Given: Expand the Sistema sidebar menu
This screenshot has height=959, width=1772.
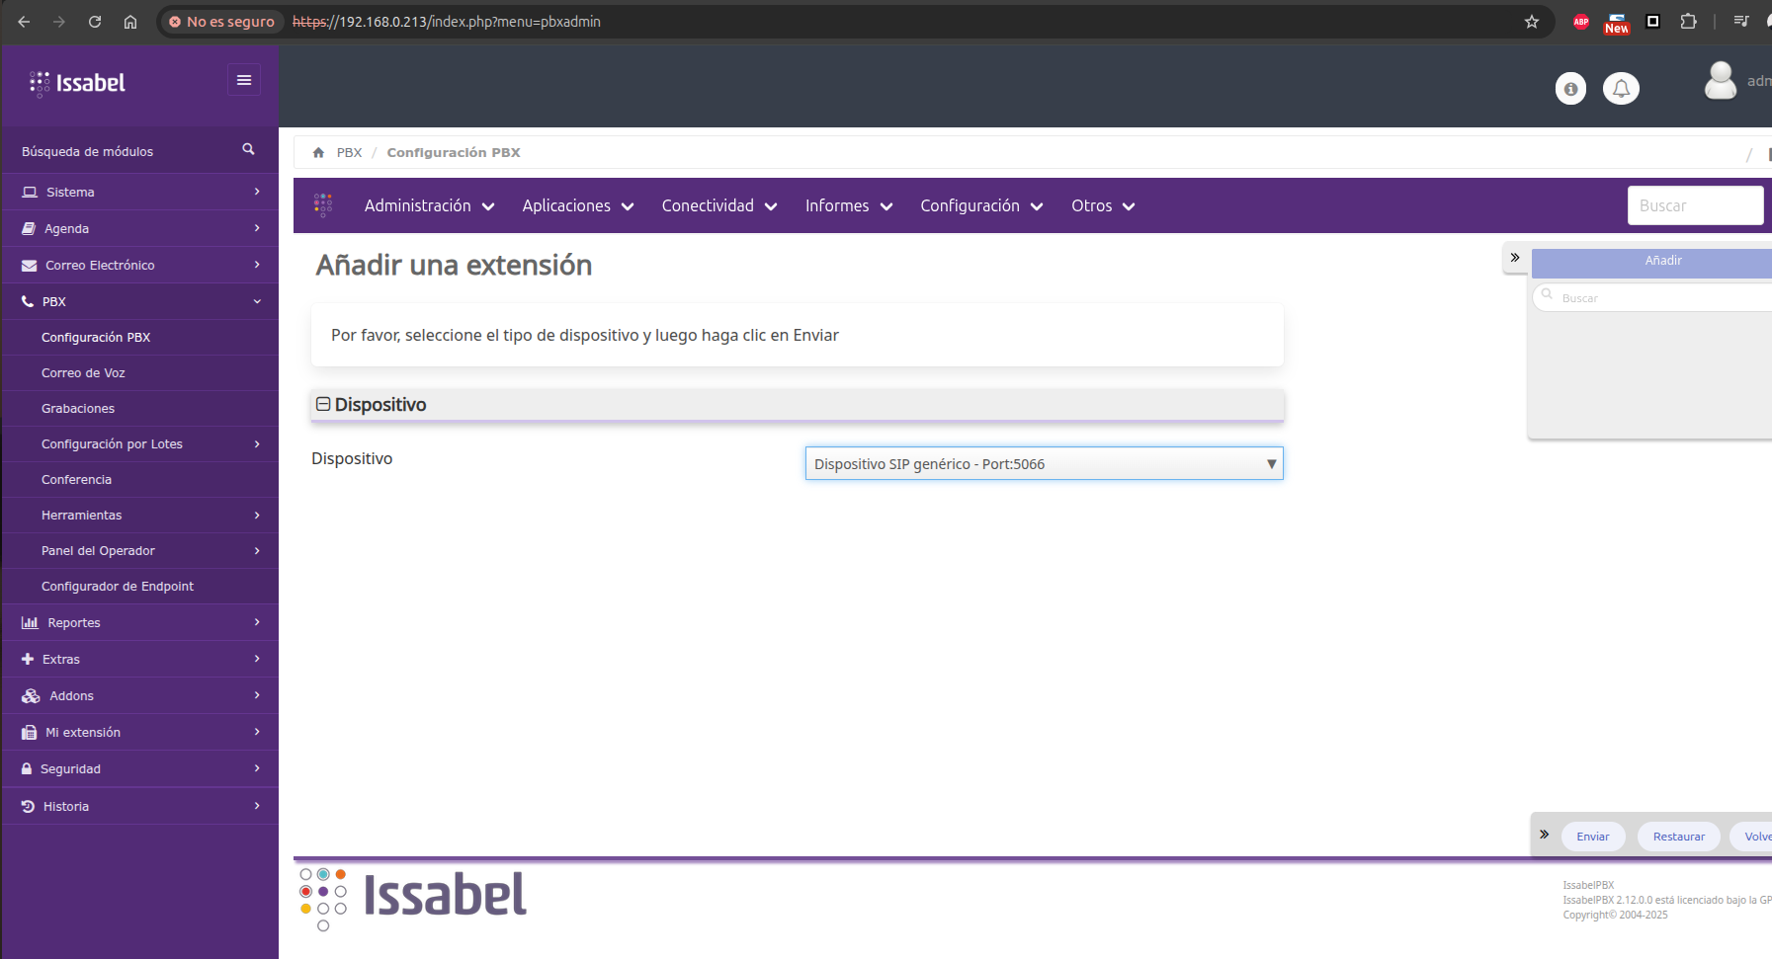Looking at the screenshot, I should point(139,192).
